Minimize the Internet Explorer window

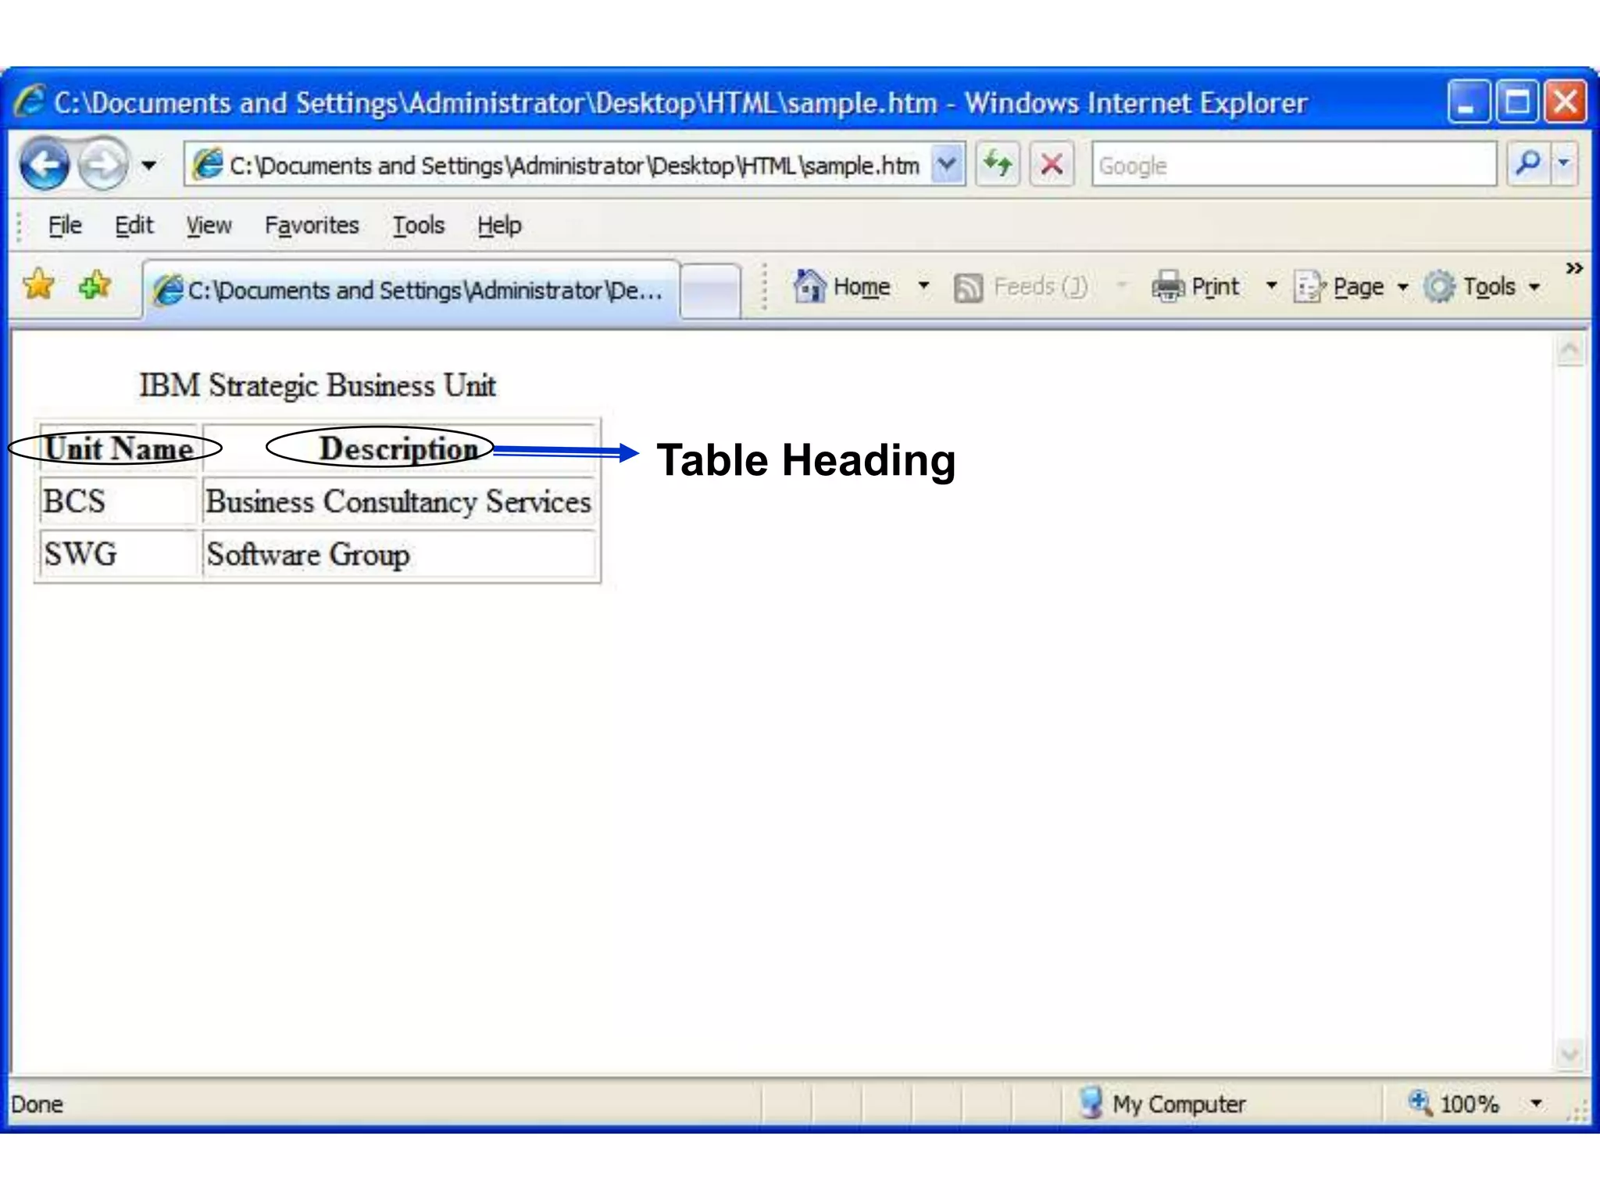coord(1469,102)
